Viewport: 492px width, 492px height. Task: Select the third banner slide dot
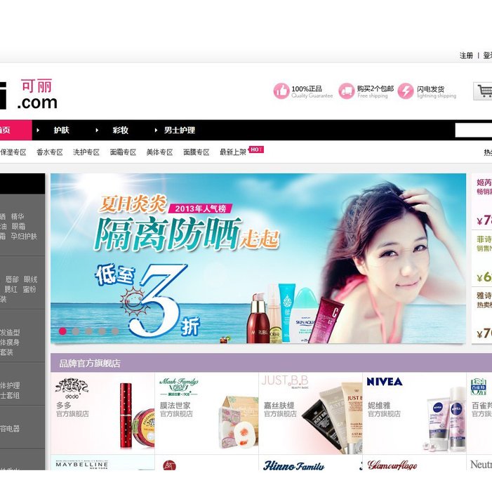(89, 331)
